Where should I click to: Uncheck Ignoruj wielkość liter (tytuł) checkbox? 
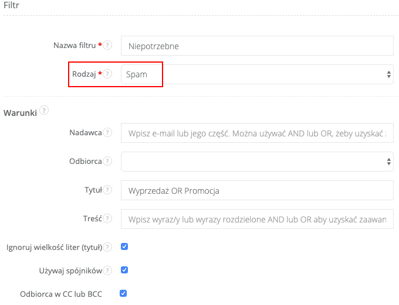[x=124, y=246]
